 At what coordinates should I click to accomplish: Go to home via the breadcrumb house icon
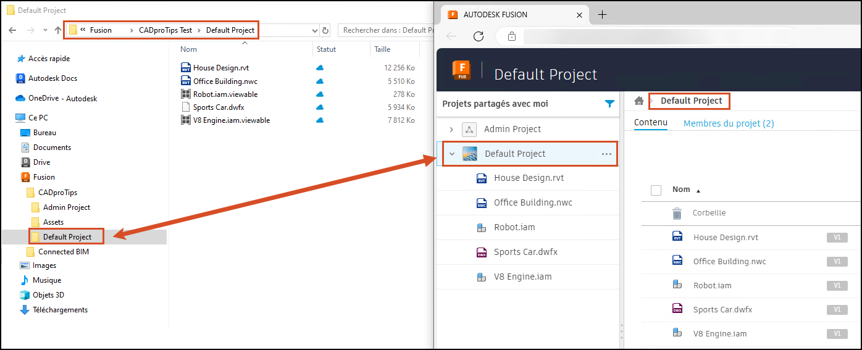tap(639, 101)
